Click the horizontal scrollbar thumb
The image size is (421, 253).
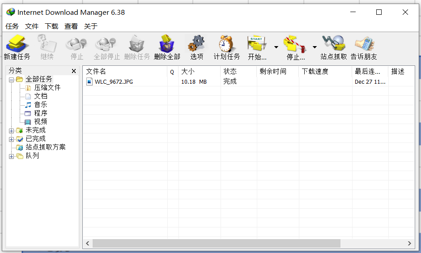[x=217, y=243]
